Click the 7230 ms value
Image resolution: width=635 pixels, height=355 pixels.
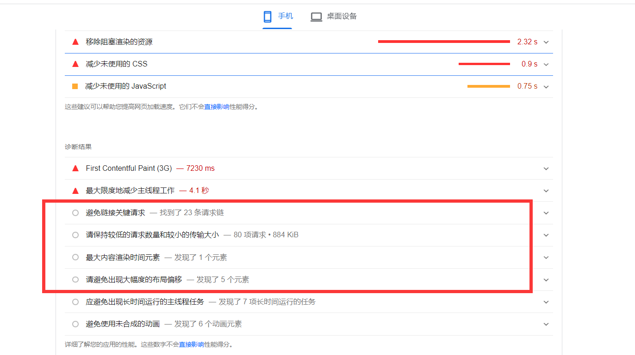pos(200,168)
